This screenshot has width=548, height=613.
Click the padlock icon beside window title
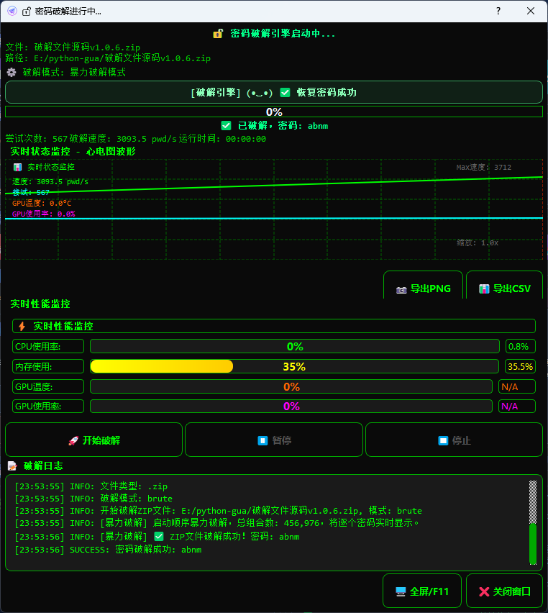tap(26, 12)
